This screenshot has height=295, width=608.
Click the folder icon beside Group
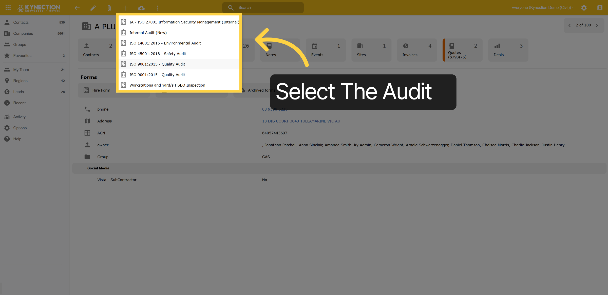point(87,157)
